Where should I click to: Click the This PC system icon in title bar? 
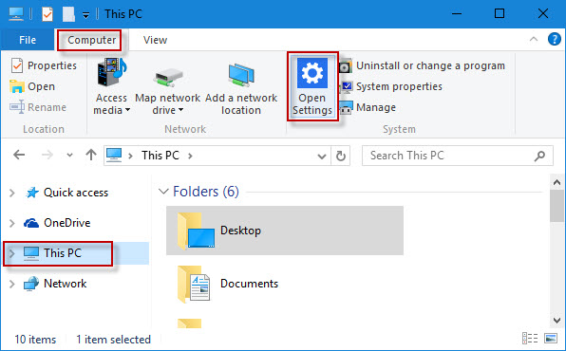pos(16,13)
